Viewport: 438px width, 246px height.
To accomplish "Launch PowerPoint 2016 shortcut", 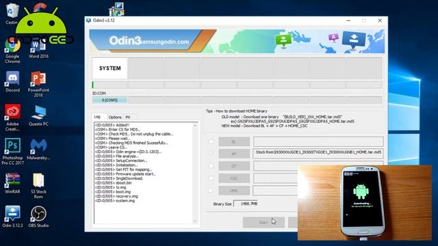I will point(38,84).
